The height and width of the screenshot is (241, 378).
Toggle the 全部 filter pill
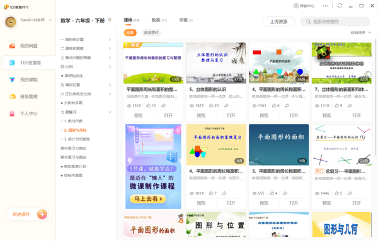[x=130, y=33]
